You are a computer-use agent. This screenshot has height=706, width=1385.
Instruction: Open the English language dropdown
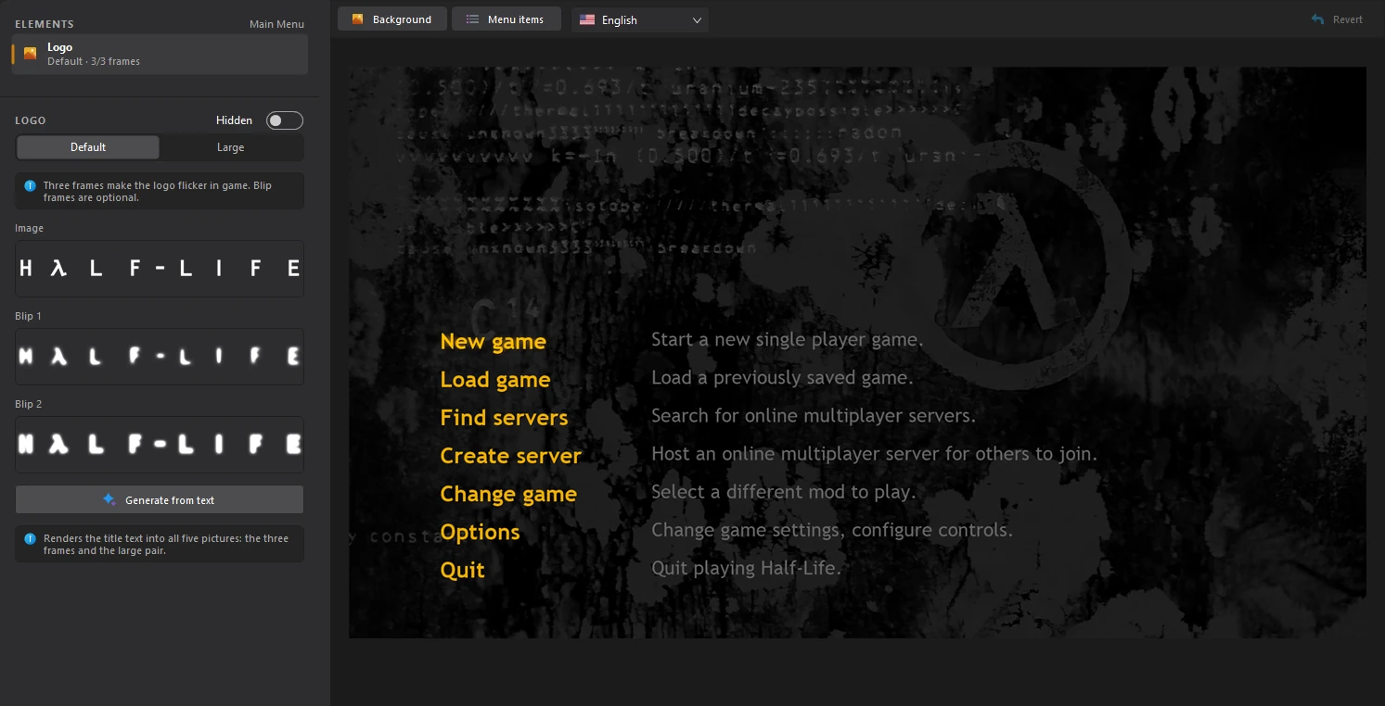point(640,19)
